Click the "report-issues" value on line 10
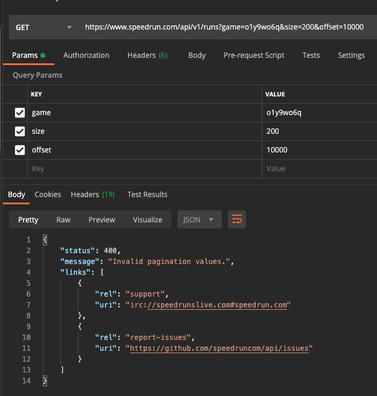 pyautogui.click(x=158, y=338)
